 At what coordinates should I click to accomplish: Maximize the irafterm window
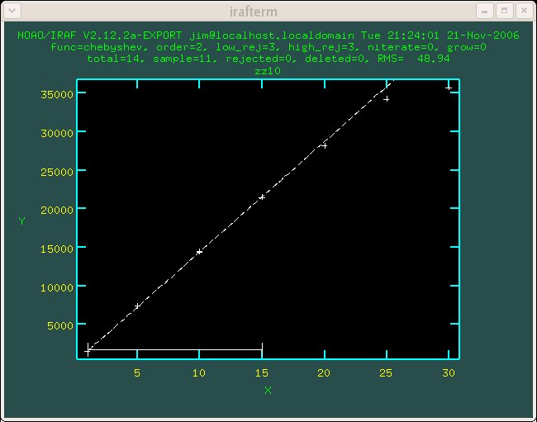tap(503, 11)
